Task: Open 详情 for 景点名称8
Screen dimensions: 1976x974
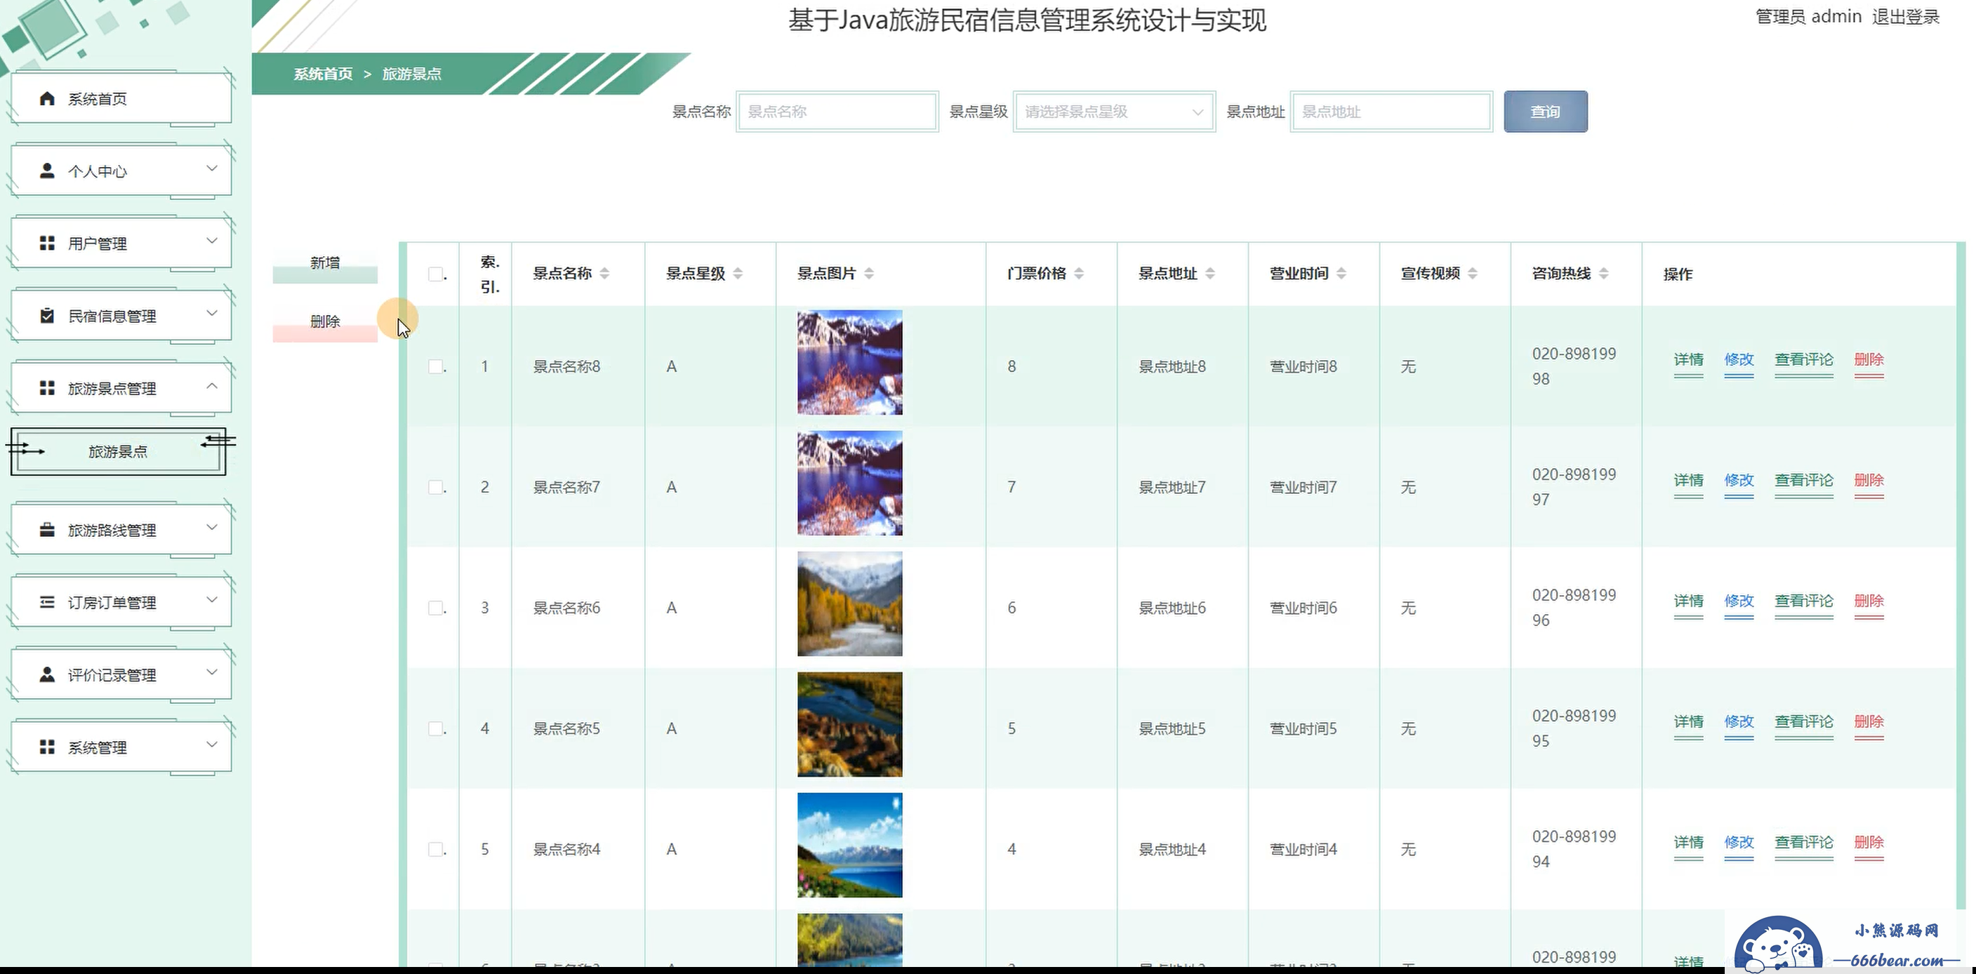Action: coord(1688,360)
